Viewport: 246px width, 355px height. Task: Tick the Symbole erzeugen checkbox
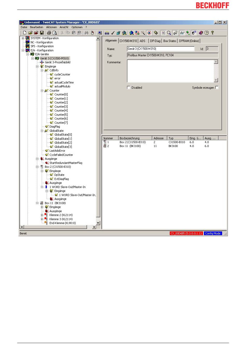[217, 88]
